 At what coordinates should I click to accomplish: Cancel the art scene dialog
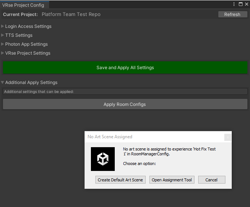212,180
